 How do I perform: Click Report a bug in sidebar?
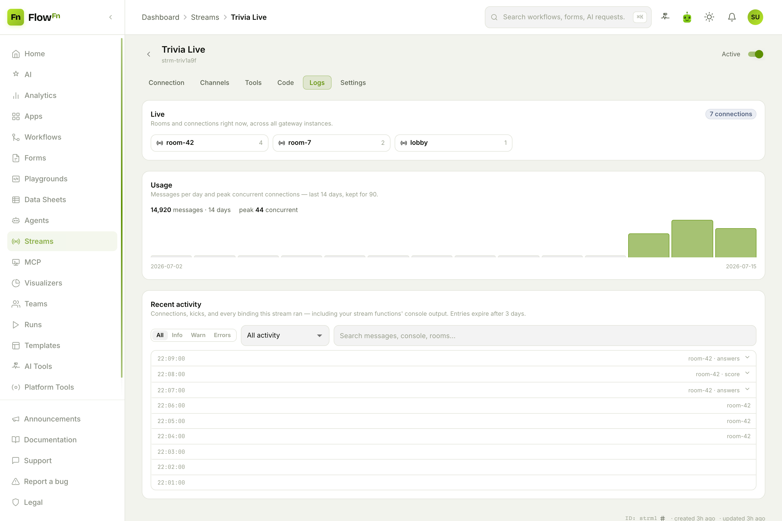click(x=62, y=481)
